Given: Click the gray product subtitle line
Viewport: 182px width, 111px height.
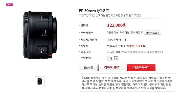Looking at the screenshot, I should pyautogui.click(x=110, y=15).
